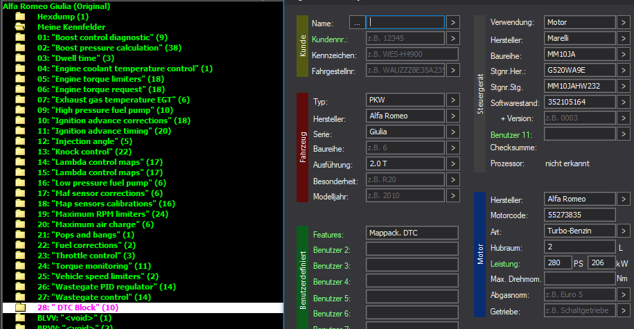Click folder icon beside Vehicle speed limiters
This screenshot has height=329, width=634.
(20, 276)
